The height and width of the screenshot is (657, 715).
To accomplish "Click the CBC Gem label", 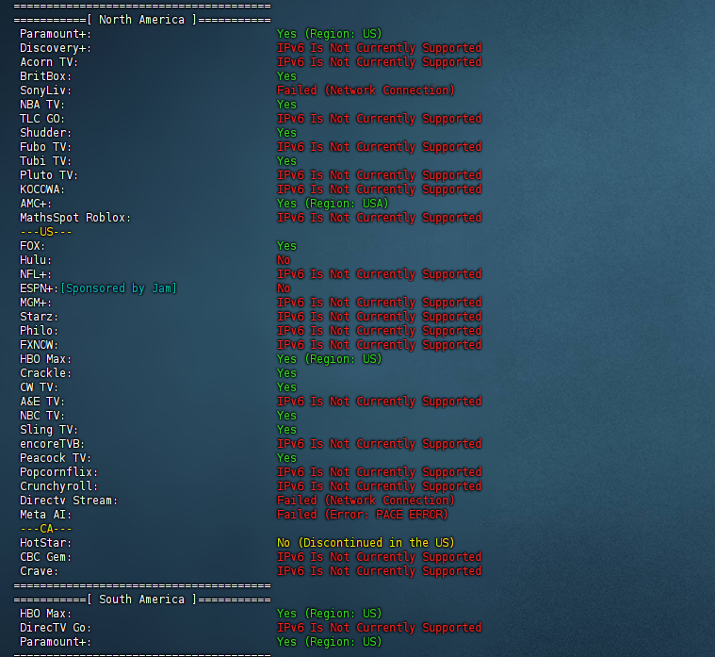I will pyautogui.click(x=45, y=557).
